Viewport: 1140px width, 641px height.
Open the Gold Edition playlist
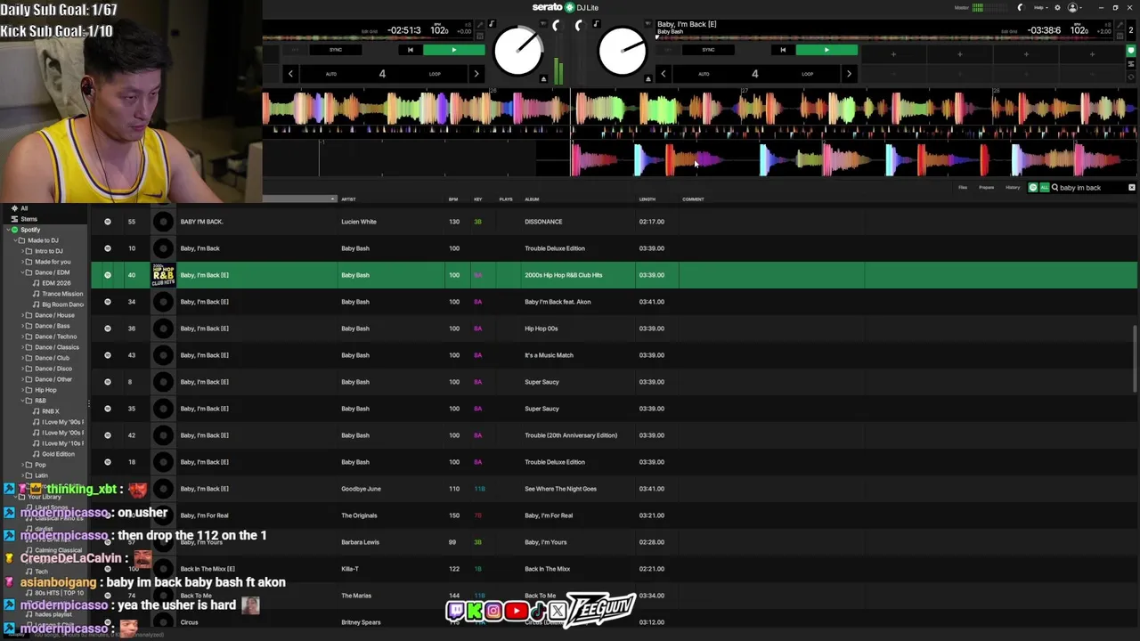tap(58, 454)
